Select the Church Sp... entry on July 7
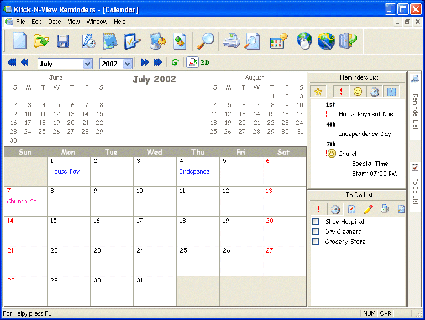Image resolution: width=425 pixels, height=320 pixels. coord(24,201)
